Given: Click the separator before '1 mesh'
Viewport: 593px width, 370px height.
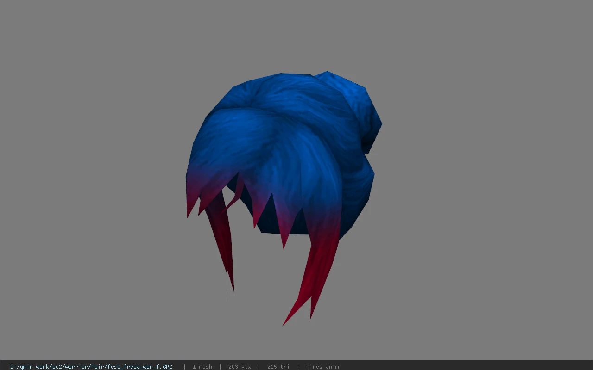Looking at the screenshot, I should pos(184,367).
